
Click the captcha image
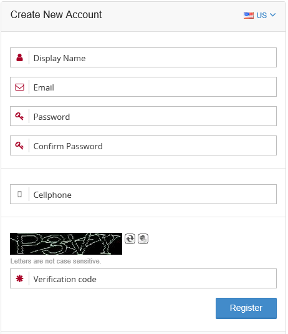[66, 243]
